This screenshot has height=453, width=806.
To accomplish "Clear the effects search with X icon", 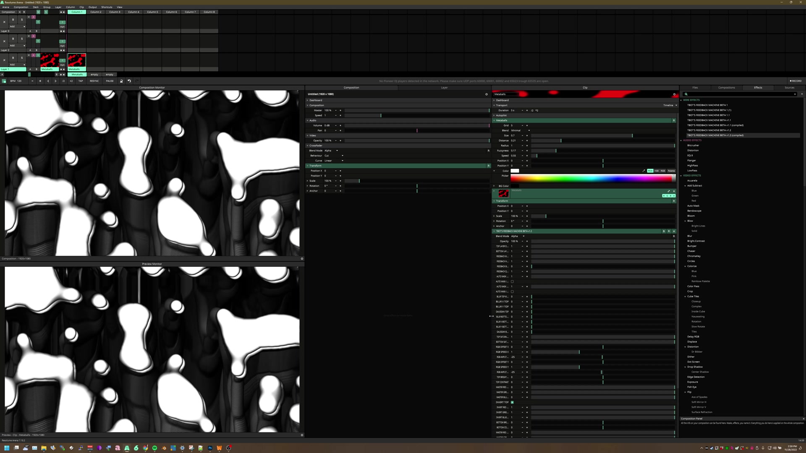I will [x=795, y=94].
